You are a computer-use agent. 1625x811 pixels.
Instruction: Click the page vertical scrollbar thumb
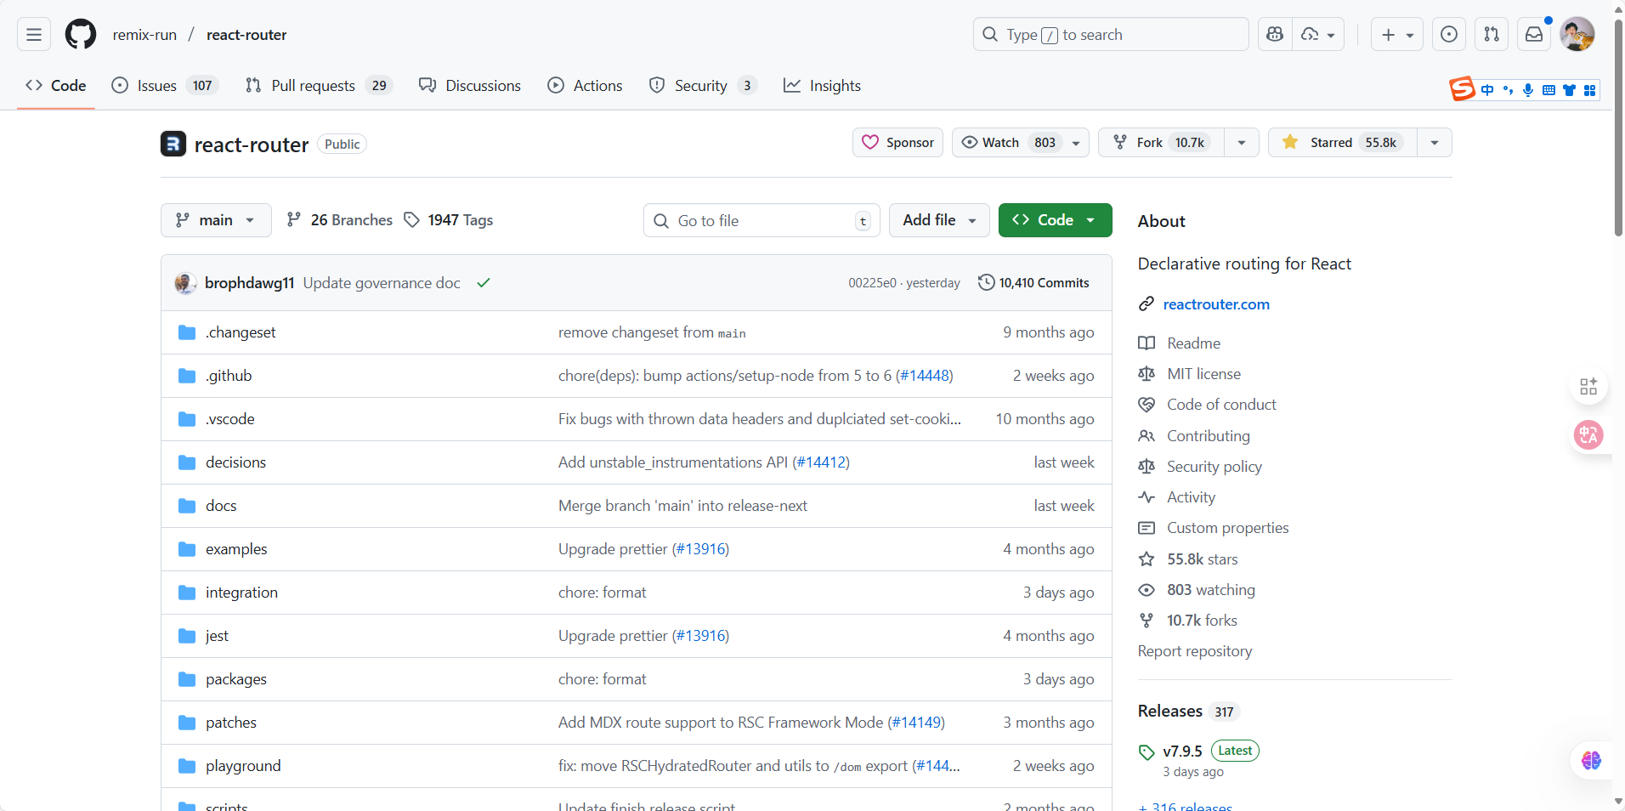(1618, 128)
